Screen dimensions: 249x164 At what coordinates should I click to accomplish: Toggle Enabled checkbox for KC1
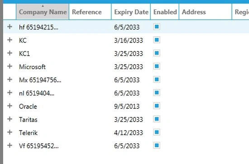tap(157, 53)
